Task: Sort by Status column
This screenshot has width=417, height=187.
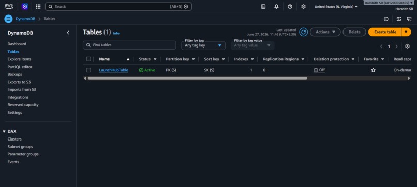Action: click(155, 59)
